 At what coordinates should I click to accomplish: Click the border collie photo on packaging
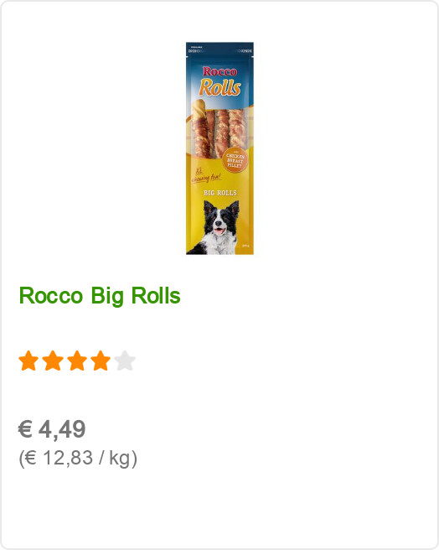pos(215,226)
